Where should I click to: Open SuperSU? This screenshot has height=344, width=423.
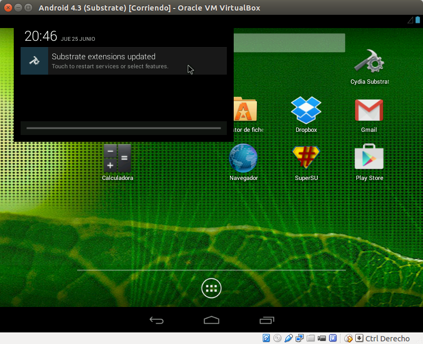pyautogui.click(x=306, y=157)
